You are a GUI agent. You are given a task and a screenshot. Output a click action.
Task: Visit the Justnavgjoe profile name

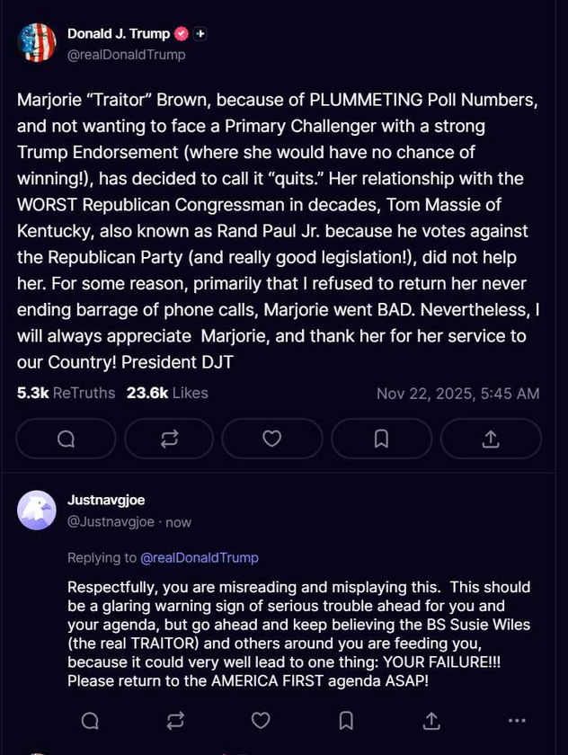click(106, 502)
